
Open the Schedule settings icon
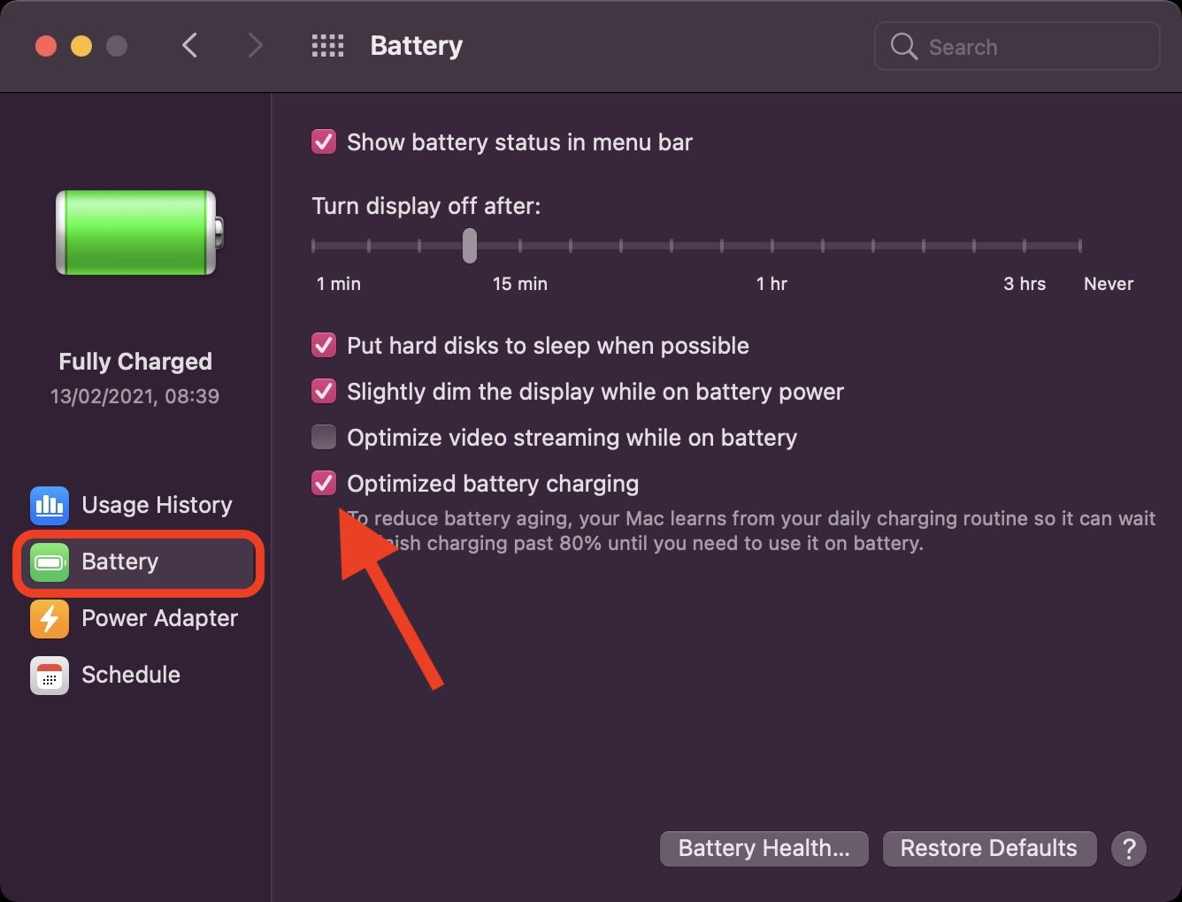(49, 675)
